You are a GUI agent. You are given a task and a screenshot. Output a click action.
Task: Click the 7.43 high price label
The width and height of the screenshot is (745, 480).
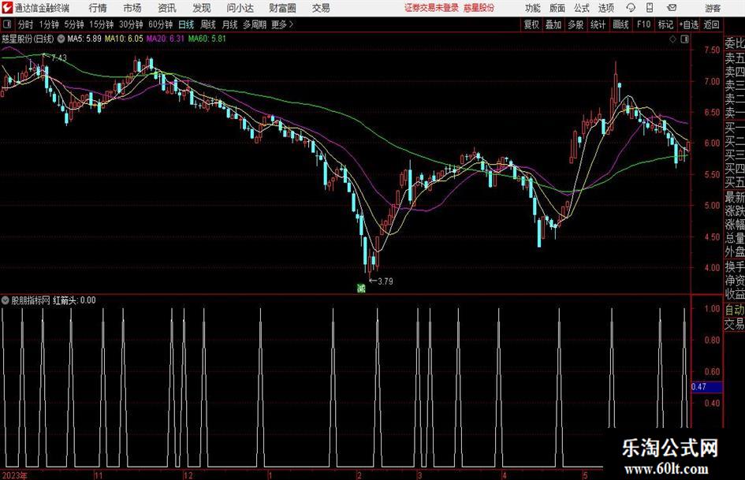click(x=59, y=58)
